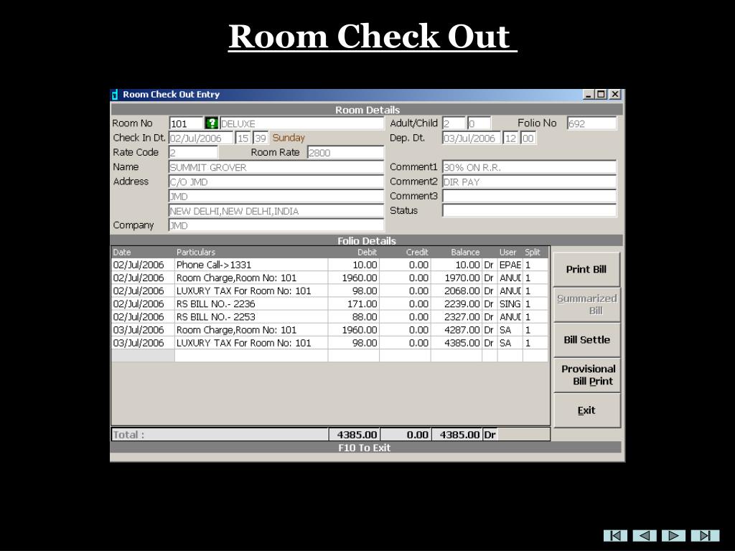735x551 pixels.
Task: Click balance value 2327.00
Action: click(x=457, y=317)
